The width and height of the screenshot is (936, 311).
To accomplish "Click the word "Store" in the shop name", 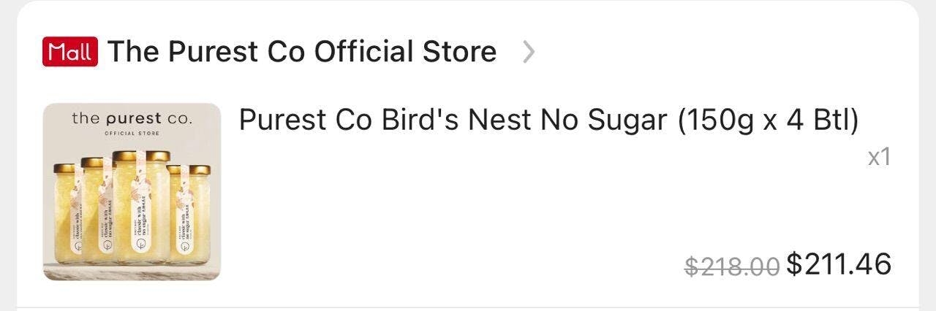I will pyautogui.click(x=459, y=52).
